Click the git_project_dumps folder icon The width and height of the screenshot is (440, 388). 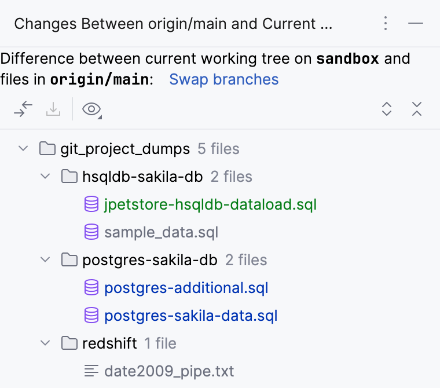pyautogui.click(x=47, y=149)
